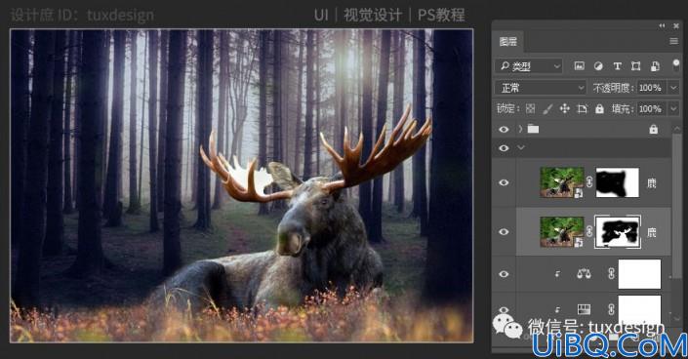Lock layer position move icon

(x=564, y=108)
